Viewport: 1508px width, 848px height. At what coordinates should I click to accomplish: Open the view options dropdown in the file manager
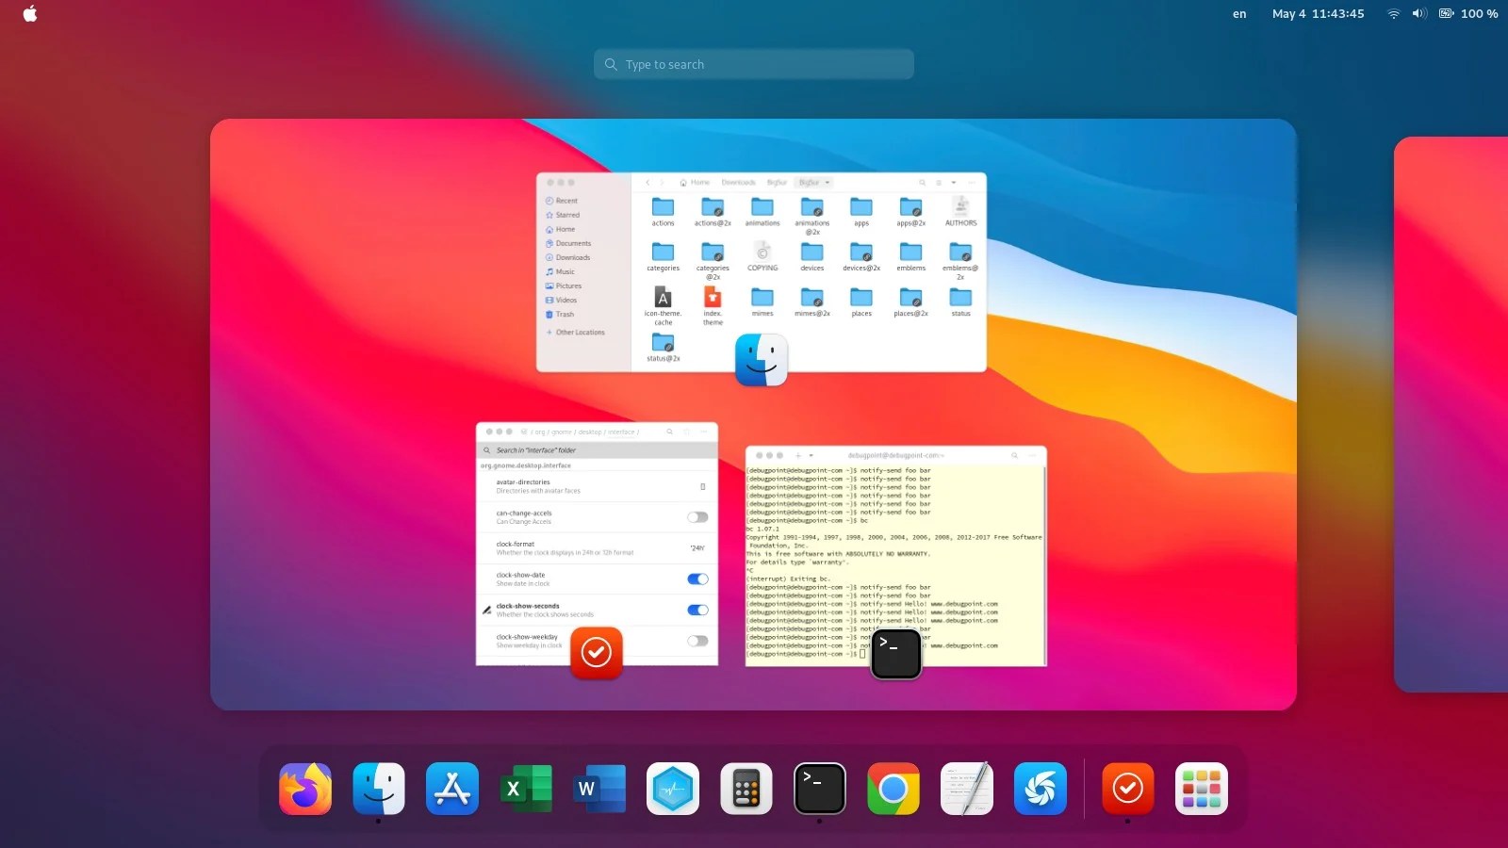[x=954, y=182]
